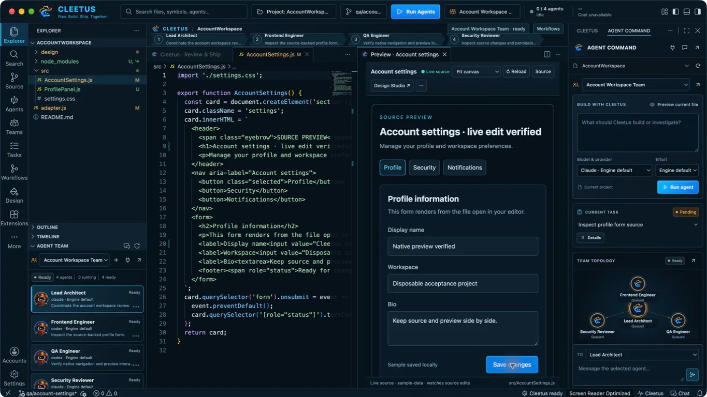Toggle Screen Reader Optimized in status bar

(x=599, y=393)
